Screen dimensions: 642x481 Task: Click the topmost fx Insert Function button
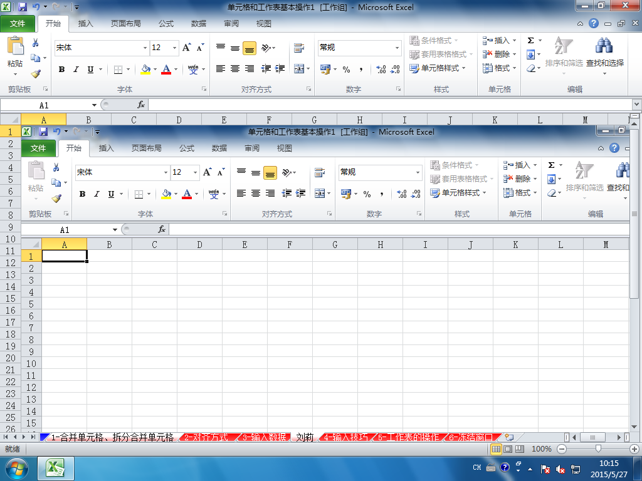[x=141, y=105]
